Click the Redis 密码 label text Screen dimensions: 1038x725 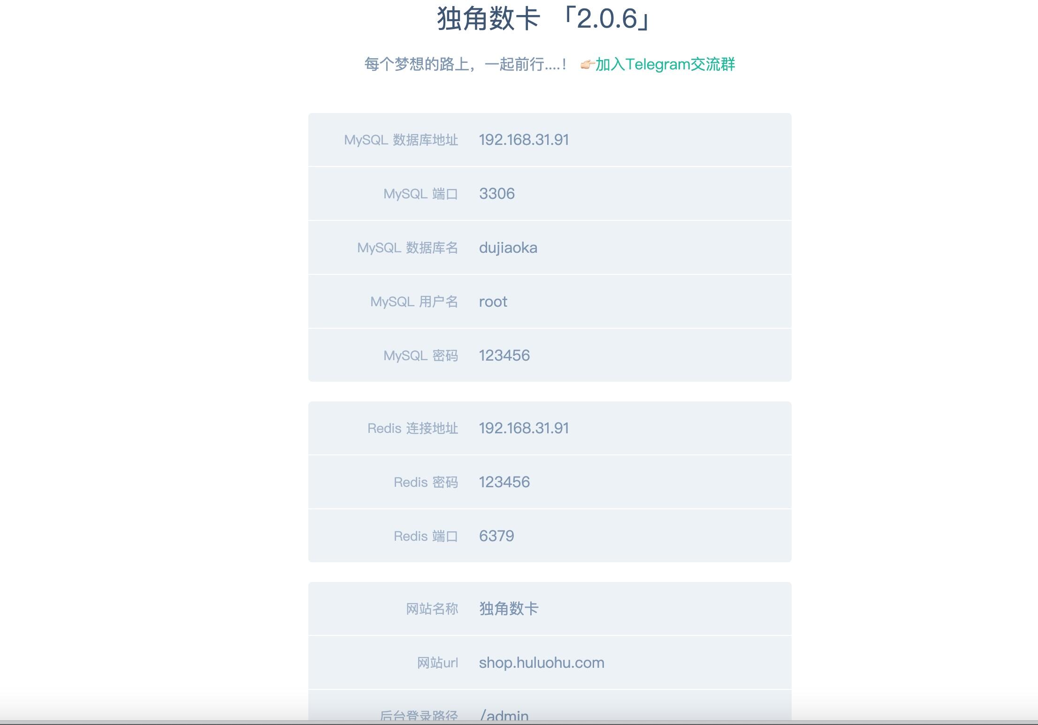425,482
